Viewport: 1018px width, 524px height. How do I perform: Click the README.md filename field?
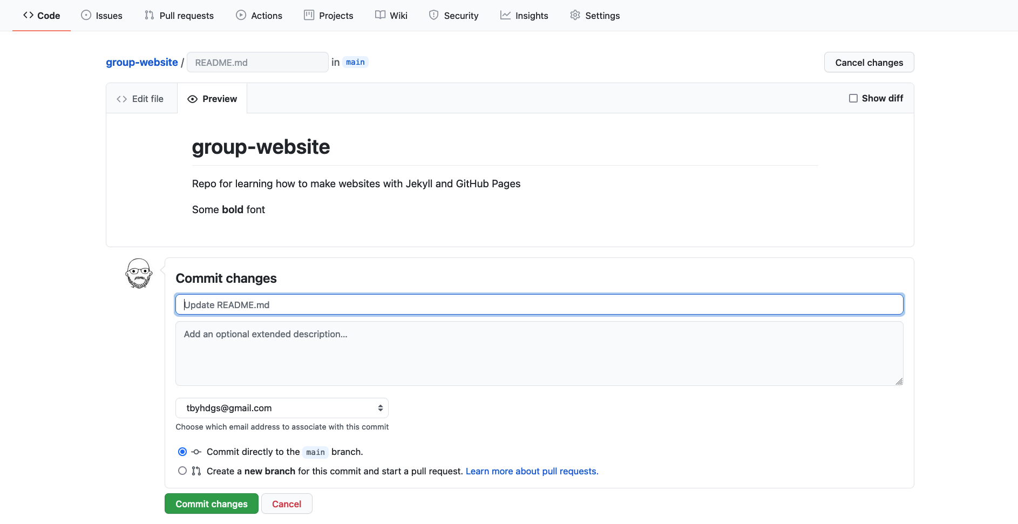[x=257, y=62]
